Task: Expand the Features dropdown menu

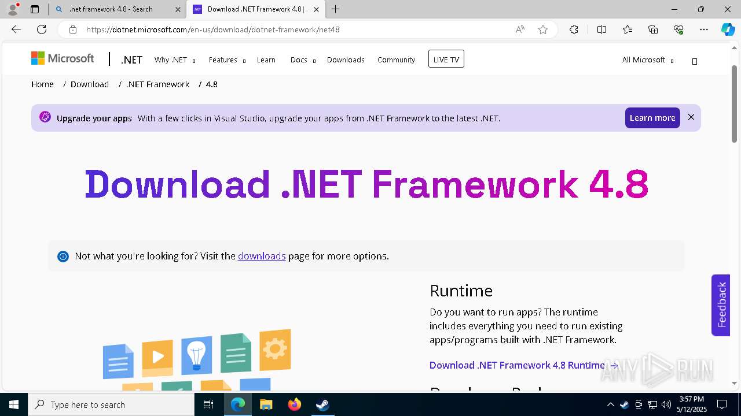Action: 227,60
